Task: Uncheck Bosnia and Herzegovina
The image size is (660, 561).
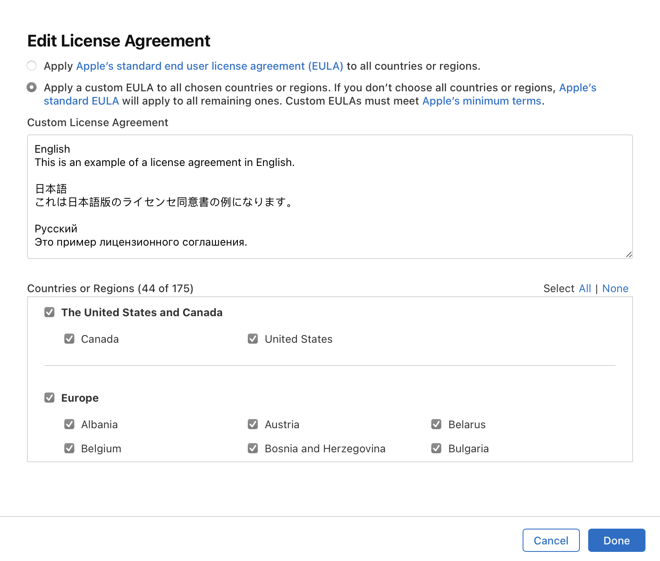Action: [253, 448]
